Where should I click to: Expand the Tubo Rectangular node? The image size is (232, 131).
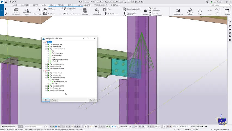point(48,53)
